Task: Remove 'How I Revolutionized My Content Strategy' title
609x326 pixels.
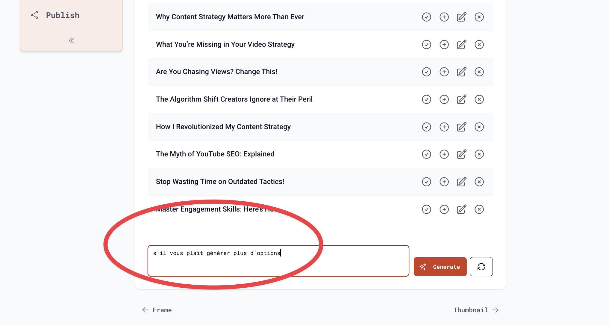Action: 479,127
